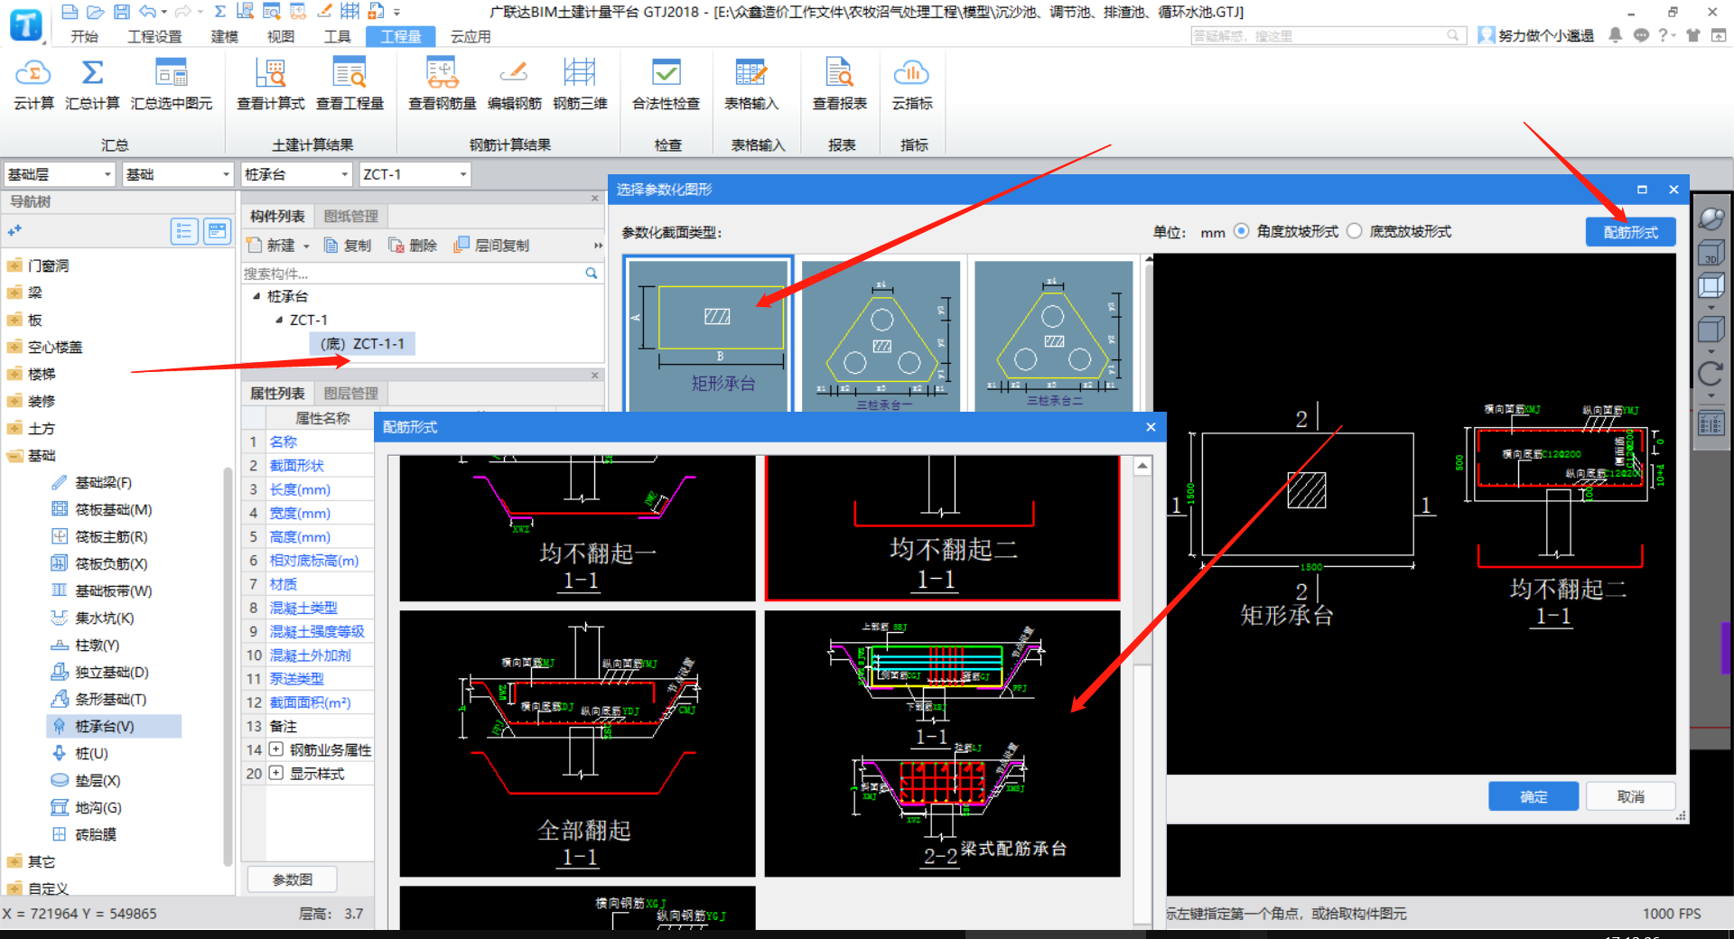This screenshot has height=939, width=1734.
Task: Select 梁式配筋承台 reinforcement thumbnail
Action: (942, 743)
